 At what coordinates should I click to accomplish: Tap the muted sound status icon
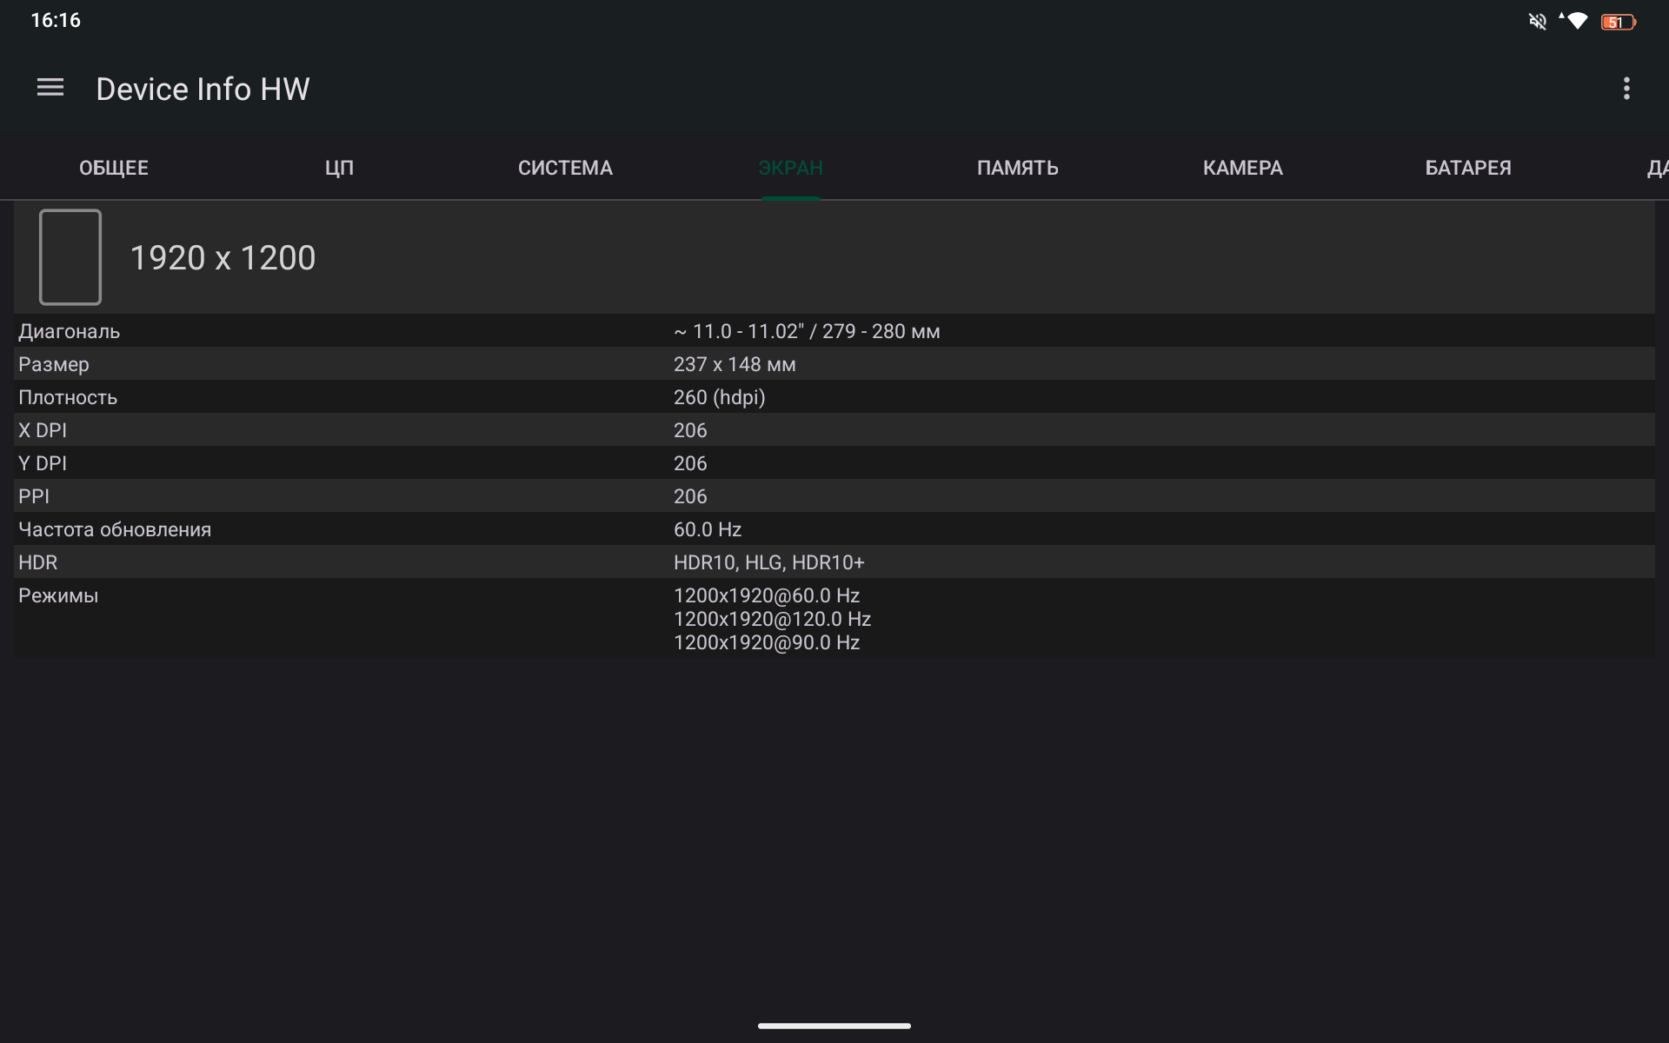point(1537,22)
